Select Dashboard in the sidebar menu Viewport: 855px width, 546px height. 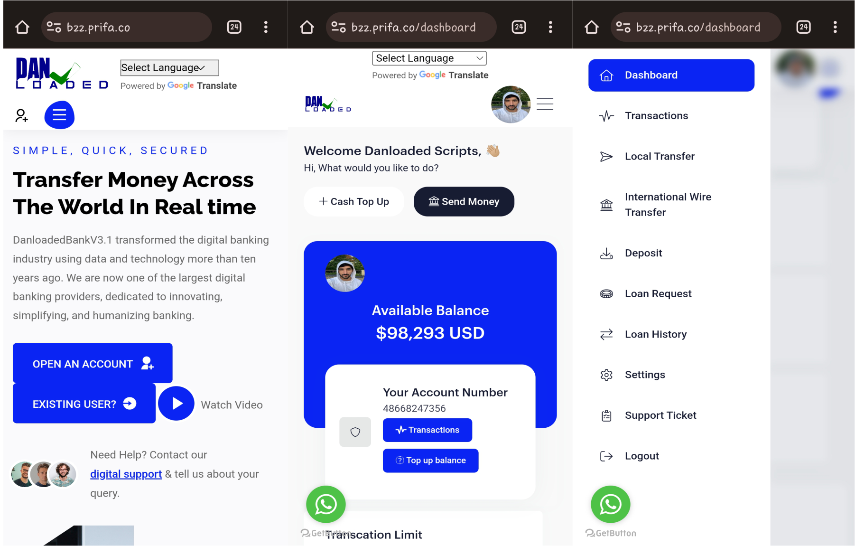[x=671, y=75]
